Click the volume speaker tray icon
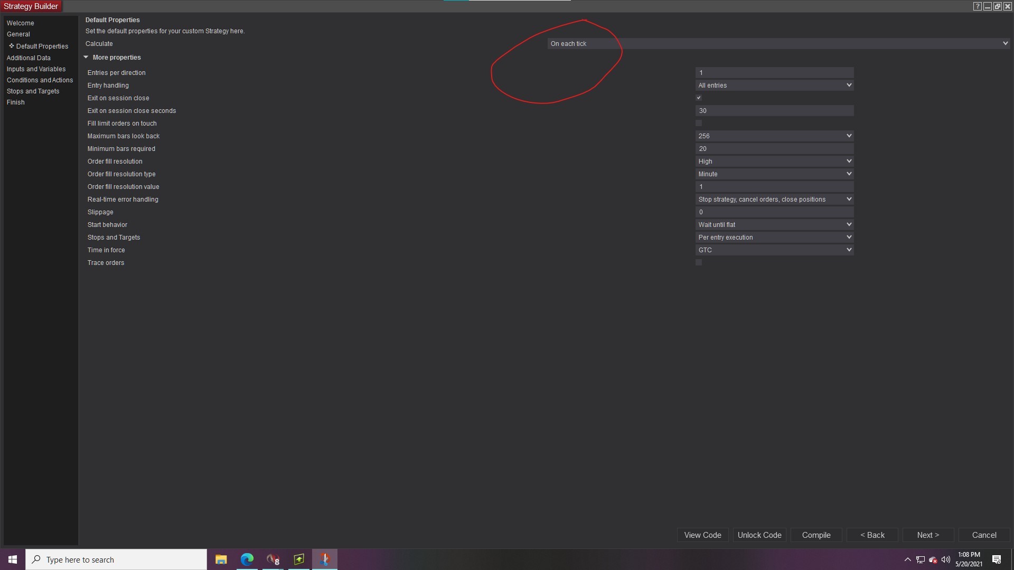The width and height of the screenshot is (1014, 570). tap(945, 559)
